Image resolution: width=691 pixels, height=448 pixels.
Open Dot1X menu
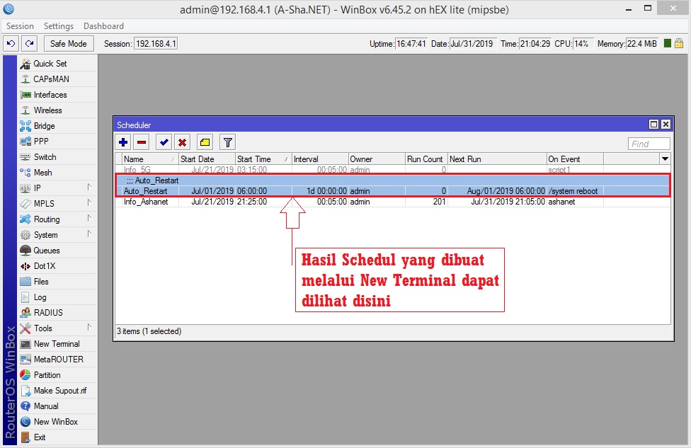pyautogui.click(x=45, y=266)
